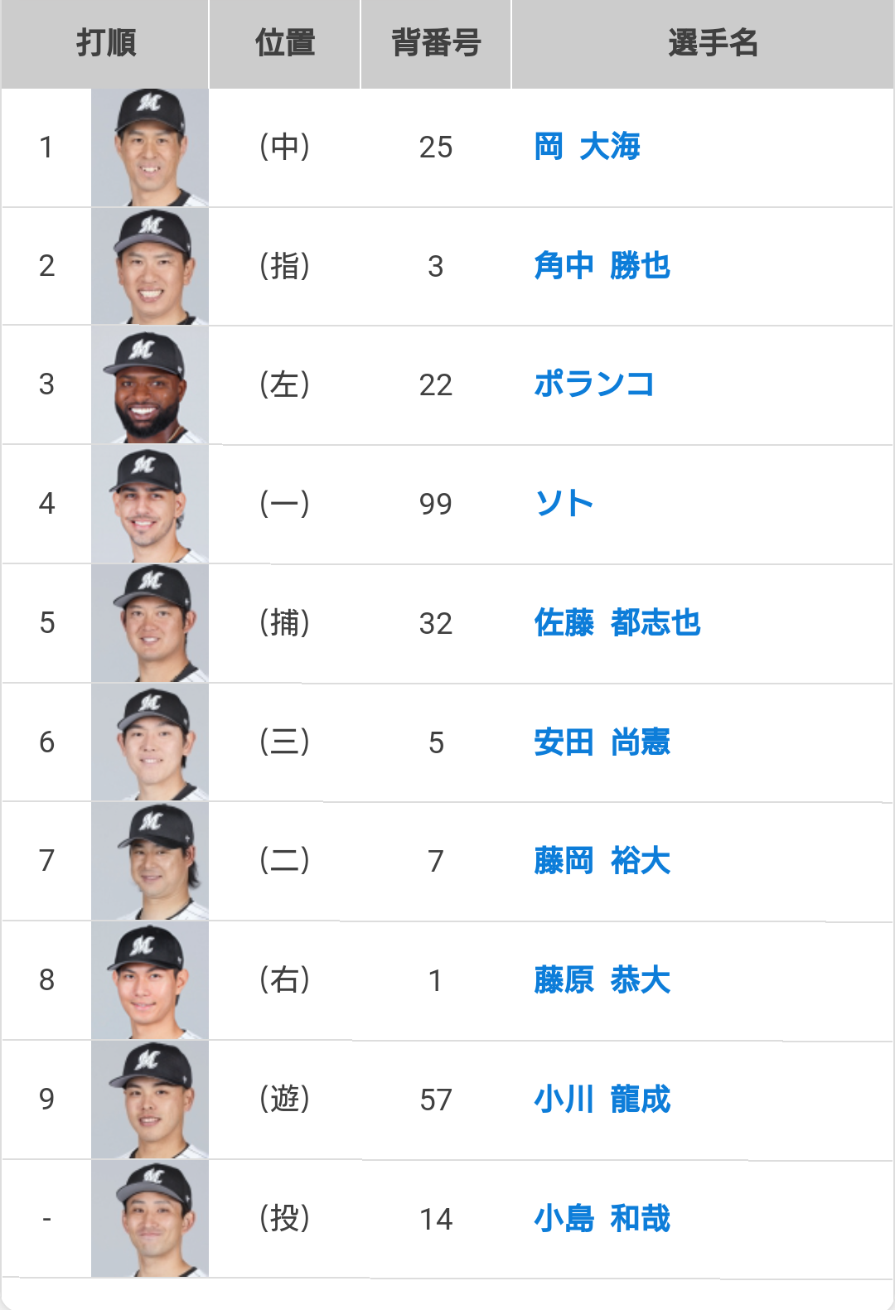This screenshot has height=1310, width=895.
Task: Open player link 佐藤 都志也
Action: coord(617,623)
